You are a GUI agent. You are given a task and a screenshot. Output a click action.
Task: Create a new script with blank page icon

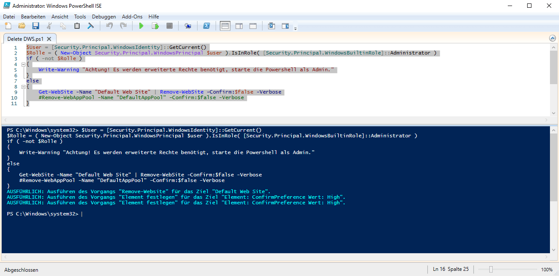pos(8,26)
